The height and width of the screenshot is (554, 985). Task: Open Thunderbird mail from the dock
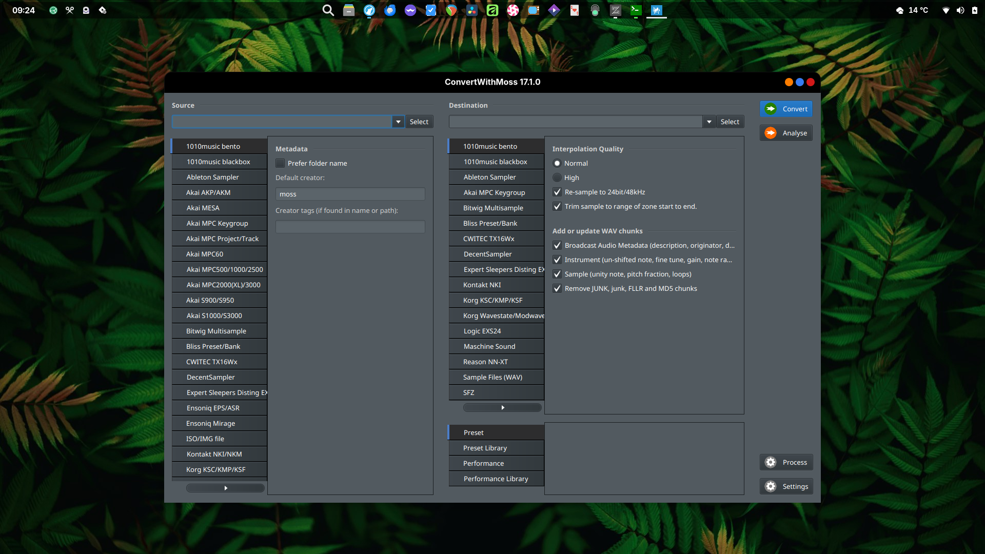pos(390,10)
